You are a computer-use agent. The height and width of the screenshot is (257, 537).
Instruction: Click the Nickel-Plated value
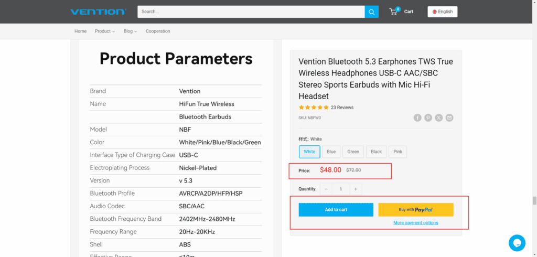pyautogui.click(x=198, y=168)
